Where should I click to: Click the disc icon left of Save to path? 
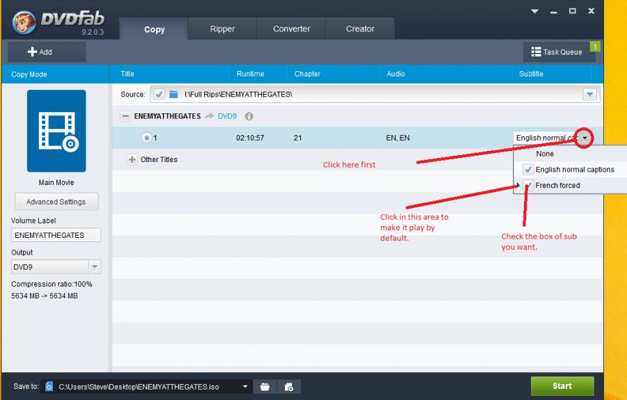[x=49, y=386]
